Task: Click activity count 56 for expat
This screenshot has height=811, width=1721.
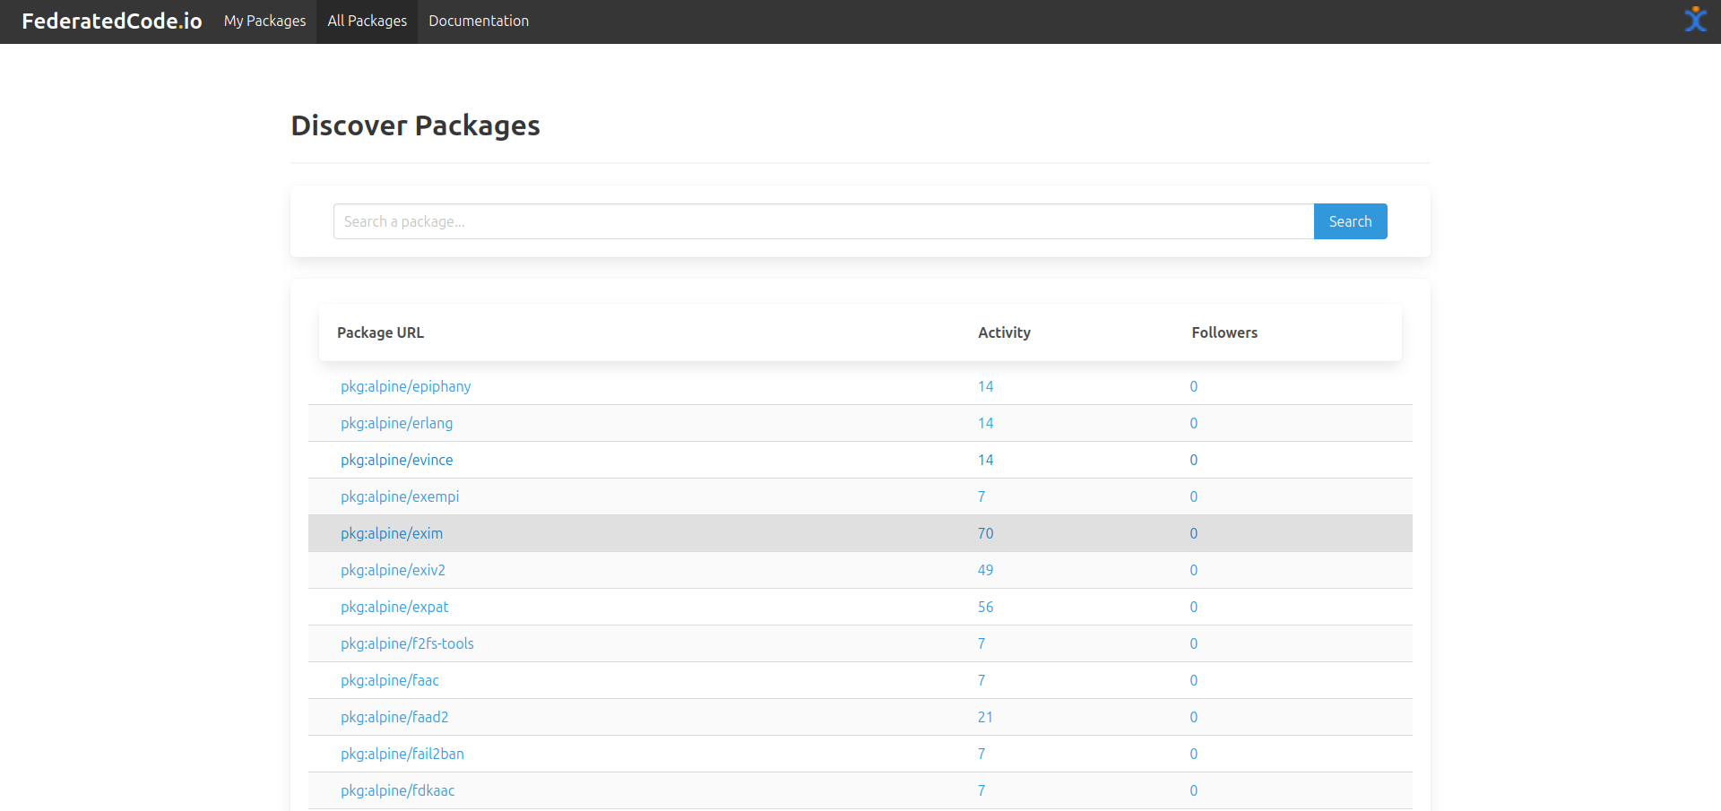Action: [x=985, y=607]
